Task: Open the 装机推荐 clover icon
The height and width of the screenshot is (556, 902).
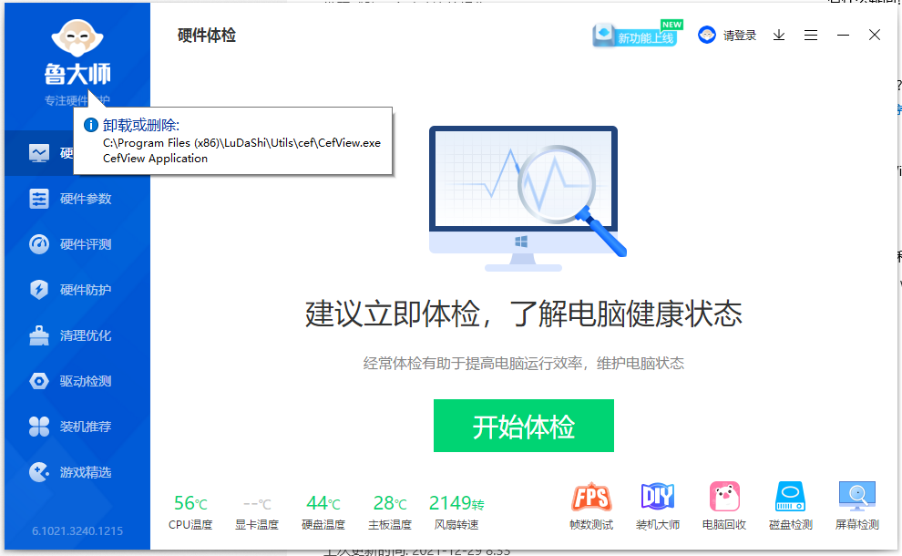Action: (39, 427)
